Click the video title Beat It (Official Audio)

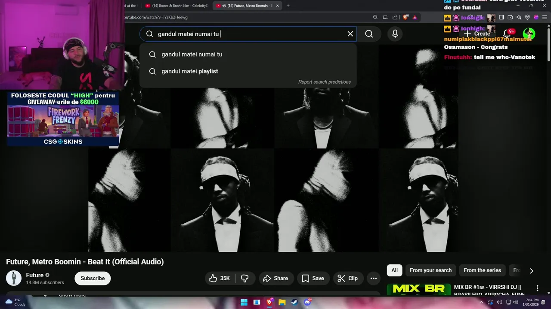[125, 262]
